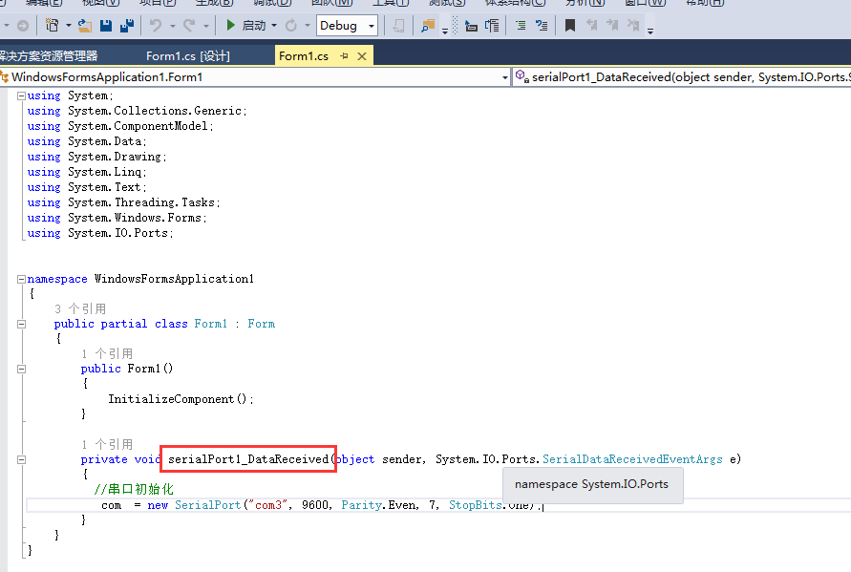Click the InitializeComponent() call
The width and height of the screenshot is (851, 572).
181,399
